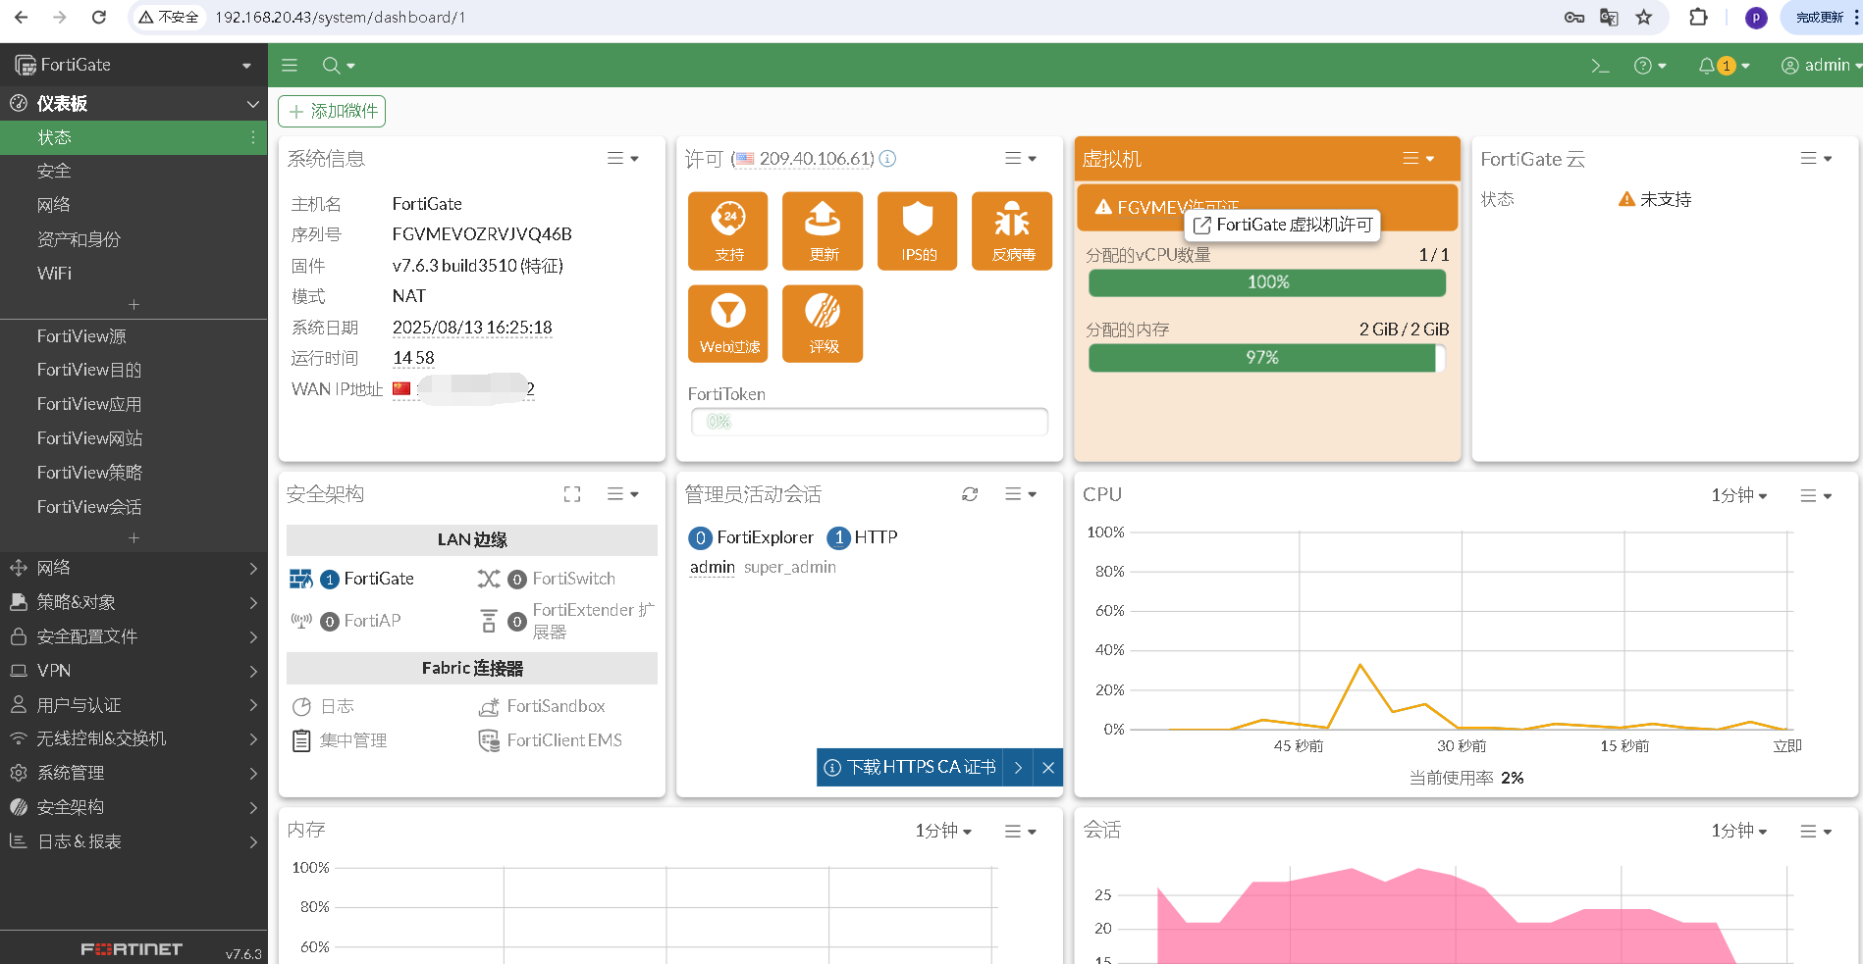This screenshot has width=1863, height=964.
Task: Select the Security (安全) dashboard
Action: (x=133, y=171)
